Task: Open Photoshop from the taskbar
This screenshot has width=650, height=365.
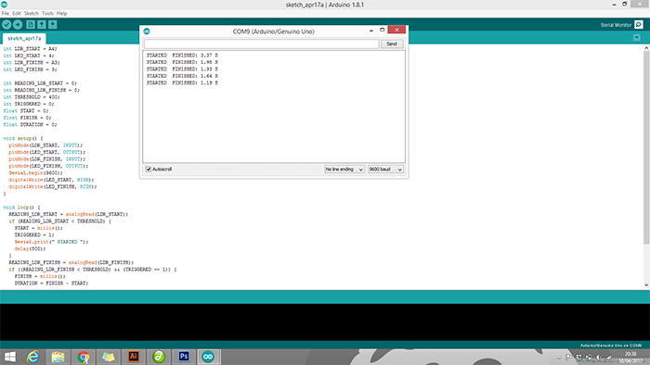Action: point(184,357)
